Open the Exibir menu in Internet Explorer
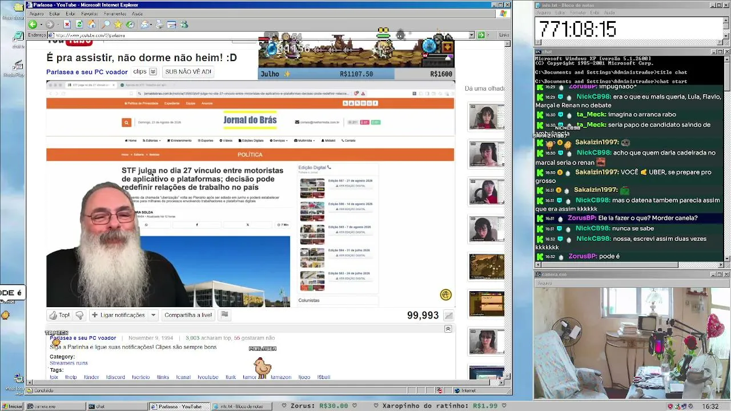 pyautogui.click(x=70, y=14)
